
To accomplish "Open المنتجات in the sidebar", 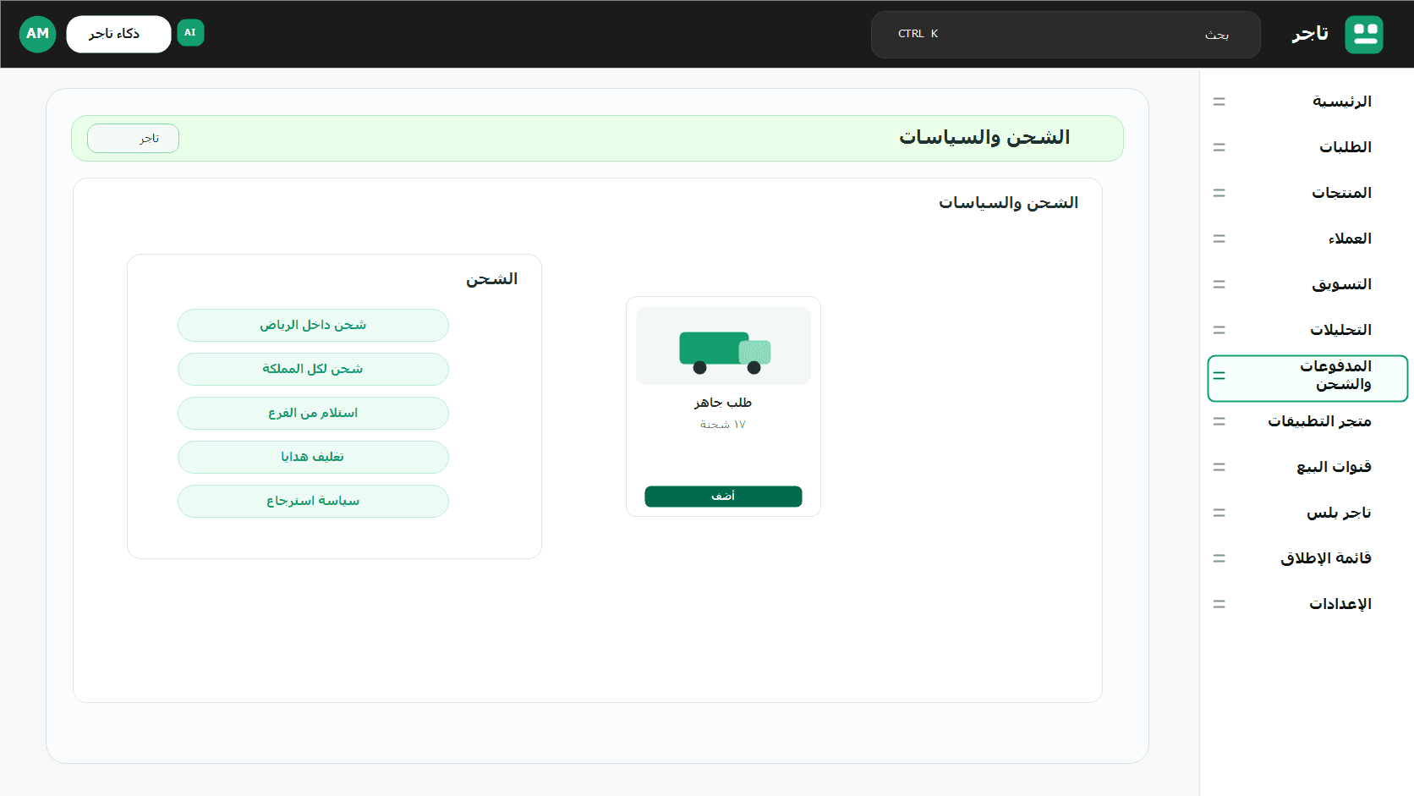I will pos(1307,193).
